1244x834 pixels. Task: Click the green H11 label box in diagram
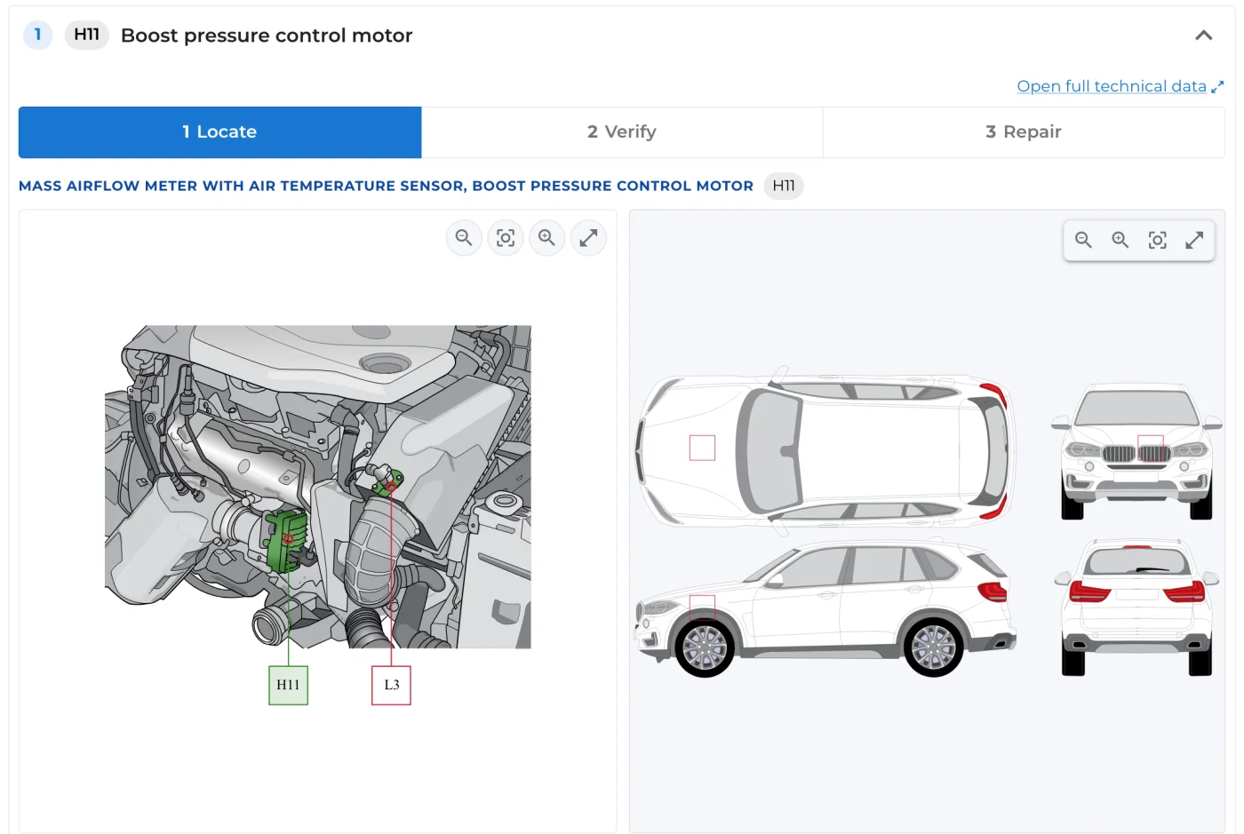pos(289,685)
